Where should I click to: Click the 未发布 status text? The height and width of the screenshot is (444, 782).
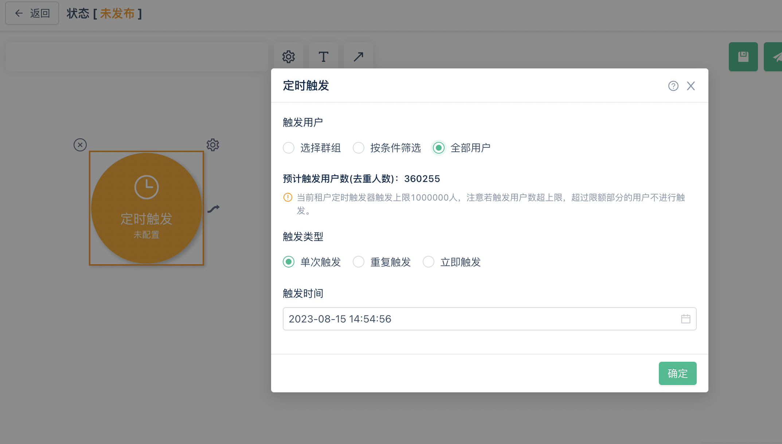tap(117, 13)
